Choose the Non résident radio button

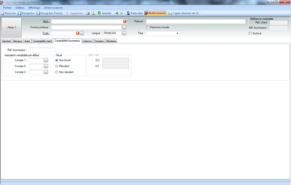click(57, 72)
